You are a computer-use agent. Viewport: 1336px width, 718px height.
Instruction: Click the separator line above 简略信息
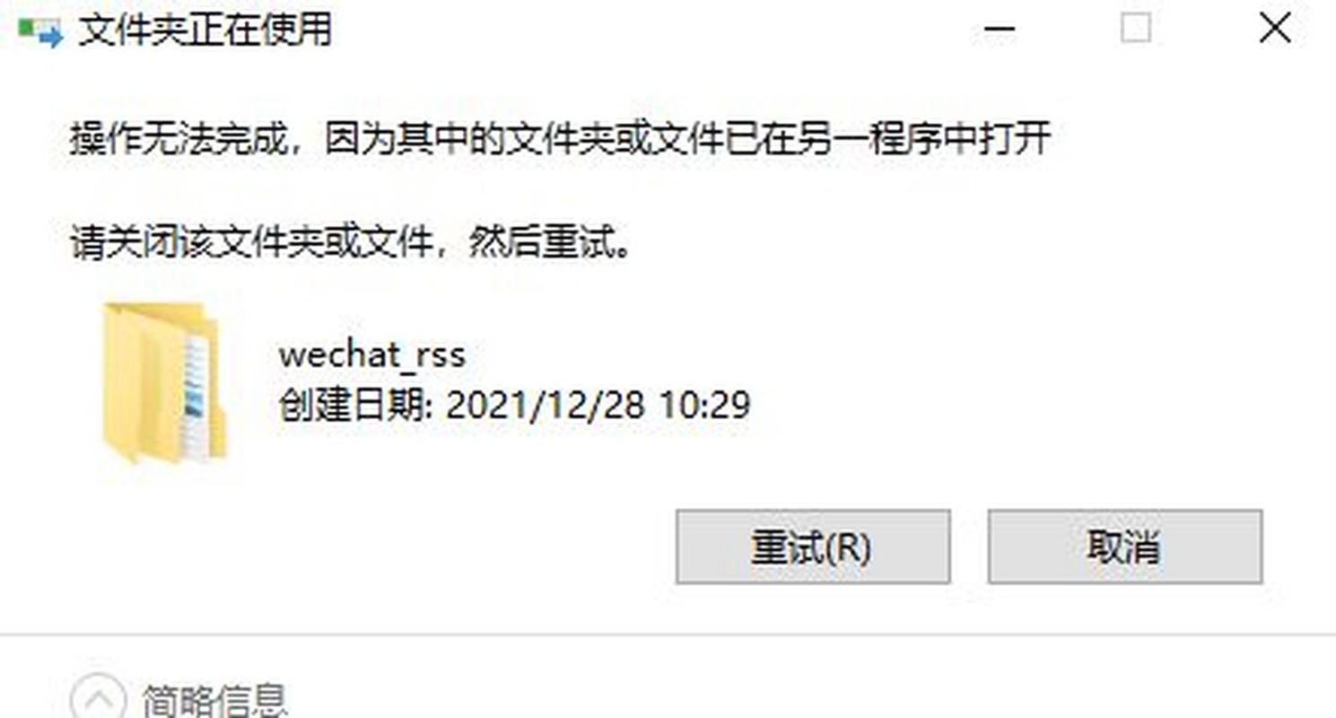(668, 635)
